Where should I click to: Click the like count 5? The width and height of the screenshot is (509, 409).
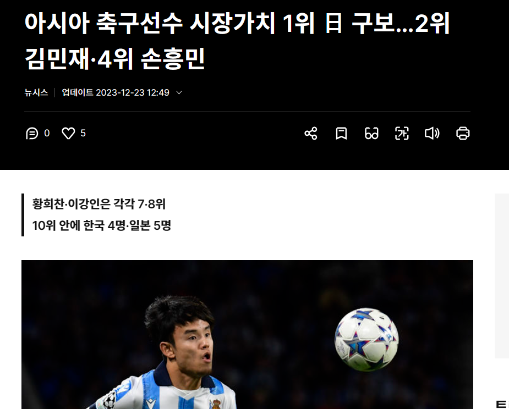(x=83, y=133)
